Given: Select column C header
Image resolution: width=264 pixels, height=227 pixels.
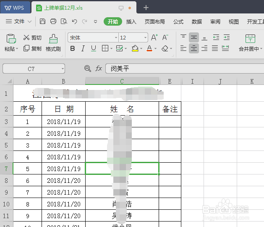Looking at the screenshot, I should (122, 81).
